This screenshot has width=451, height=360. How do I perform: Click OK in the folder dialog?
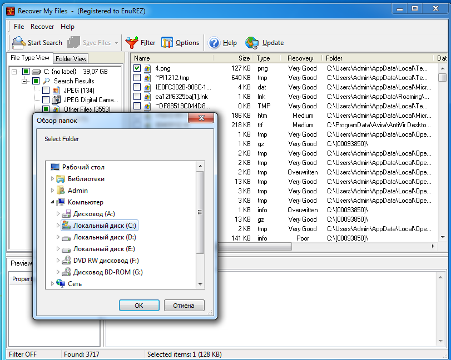(x=139, y=306)
